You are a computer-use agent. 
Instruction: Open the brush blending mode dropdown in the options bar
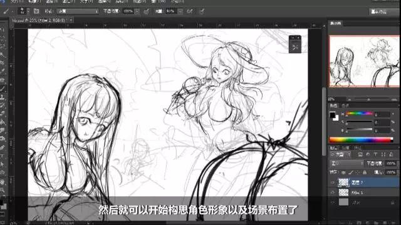(78, 11)
